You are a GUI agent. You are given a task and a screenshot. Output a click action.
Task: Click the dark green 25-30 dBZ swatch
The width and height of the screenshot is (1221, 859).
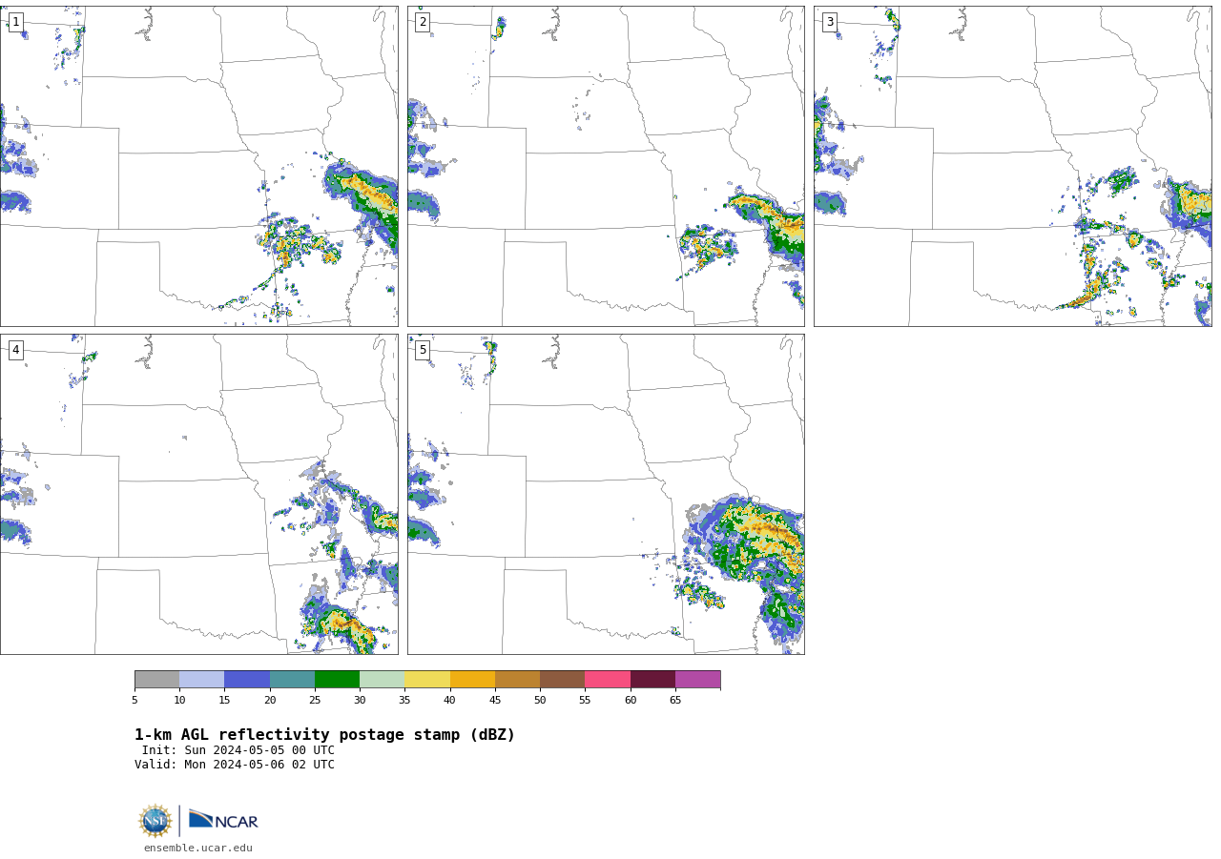pyautogui.click(x=337, y=679)
